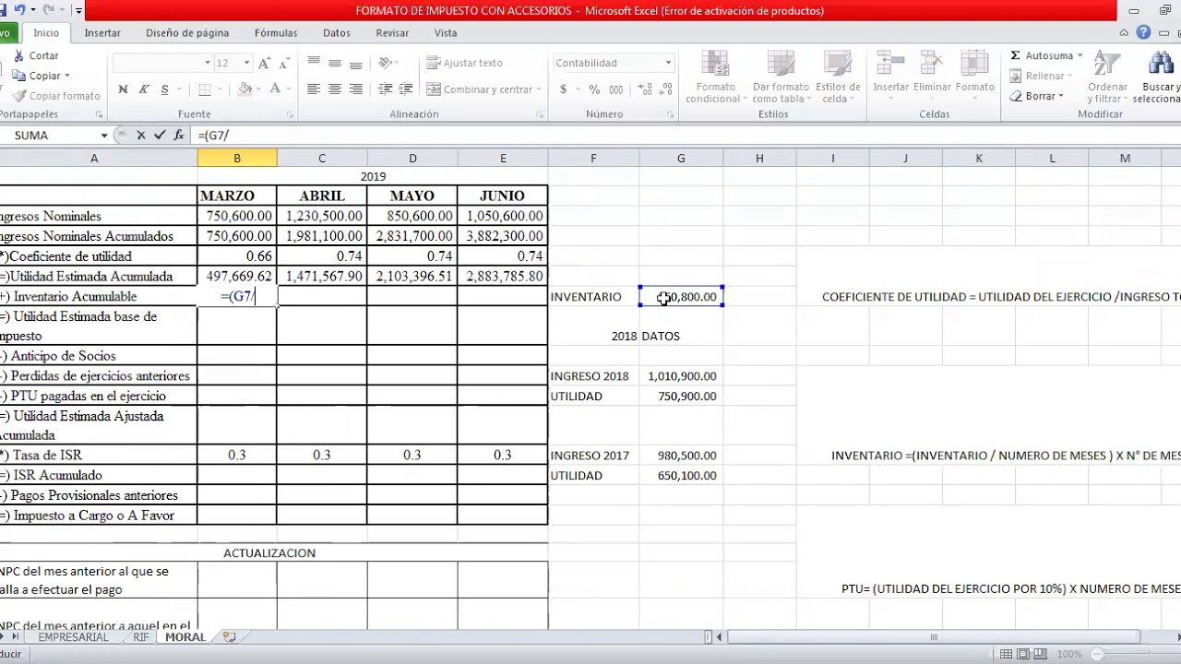Open the Borrar dropdown
The width and height of the screenshot is (1181, 664).
(1037, 96)
